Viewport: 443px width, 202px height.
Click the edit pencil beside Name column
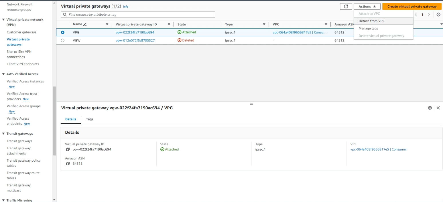(85, 24)
